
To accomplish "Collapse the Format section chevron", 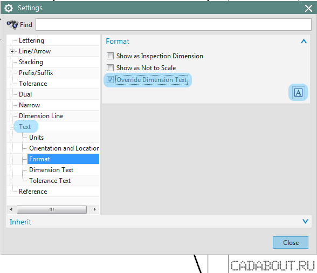I will (x=304, y=41).
